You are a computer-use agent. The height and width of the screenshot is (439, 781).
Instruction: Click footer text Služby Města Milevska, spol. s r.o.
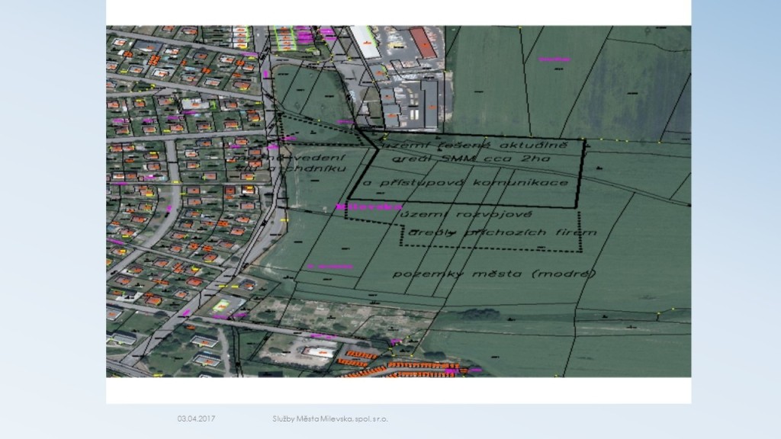(x=330, y=418)
